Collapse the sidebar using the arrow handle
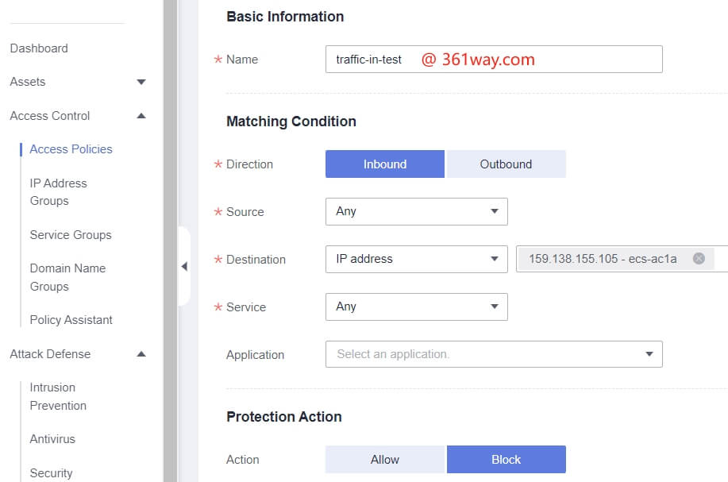Viewport: 728px width, 482px height. [184, 267]
